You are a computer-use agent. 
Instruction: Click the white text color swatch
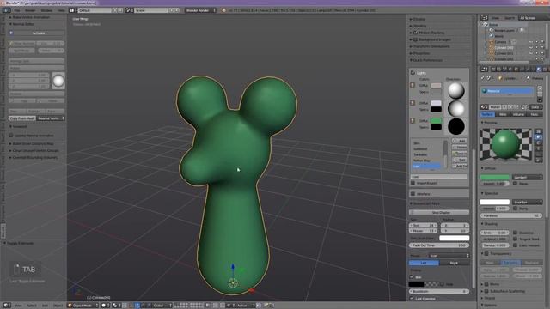pos(455,239)
